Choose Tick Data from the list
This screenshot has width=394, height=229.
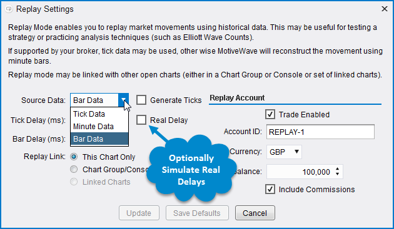click(x=99, y=114)
